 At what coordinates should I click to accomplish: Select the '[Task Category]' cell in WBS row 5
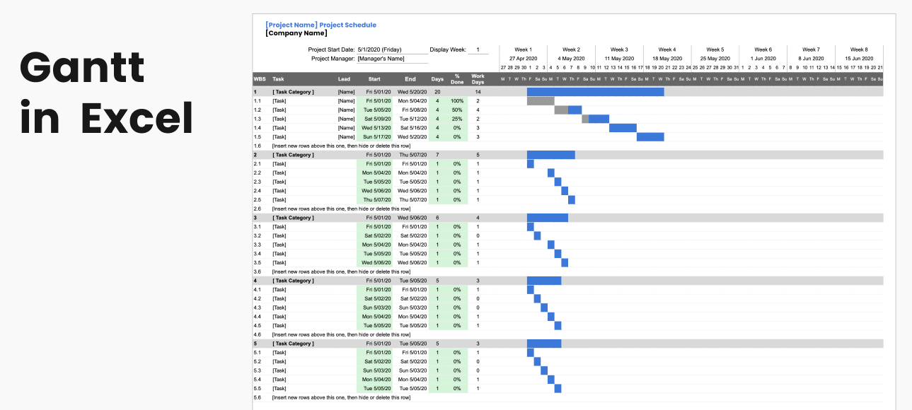293,344
